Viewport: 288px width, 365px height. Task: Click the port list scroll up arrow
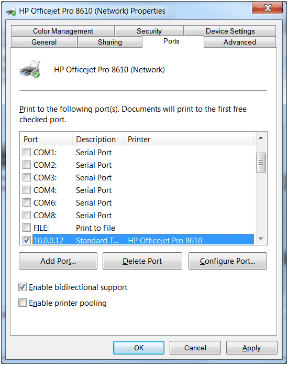click(261, 138)
